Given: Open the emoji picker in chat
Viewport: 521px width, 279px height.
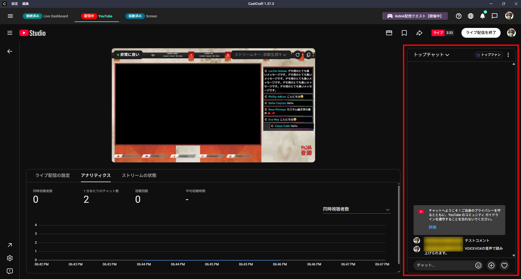Looking at the screenshot, I should pyautogui.click(x=478, y=265).
